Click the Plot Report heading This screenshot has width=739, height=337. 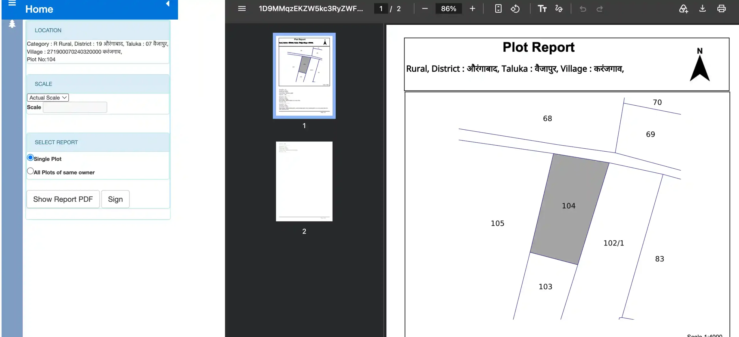click(539, 47)
